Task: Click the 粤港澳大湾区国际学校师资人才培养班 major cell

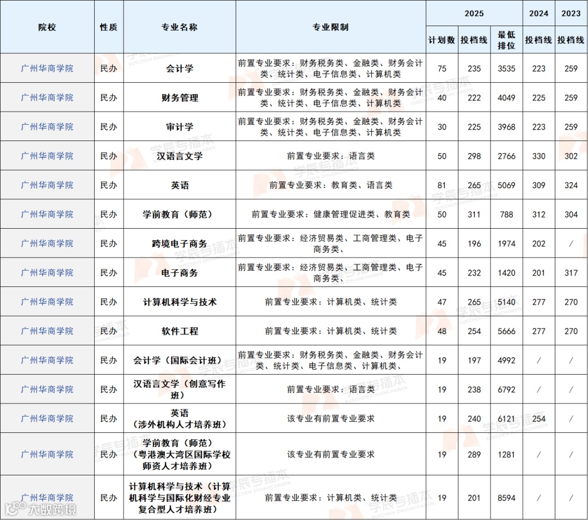Action: coord(180,454)
